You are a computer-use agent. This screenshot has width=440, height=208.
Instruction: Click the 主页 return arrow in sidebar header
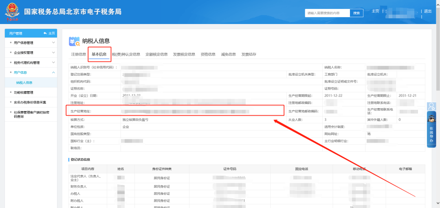click(49, 33)
